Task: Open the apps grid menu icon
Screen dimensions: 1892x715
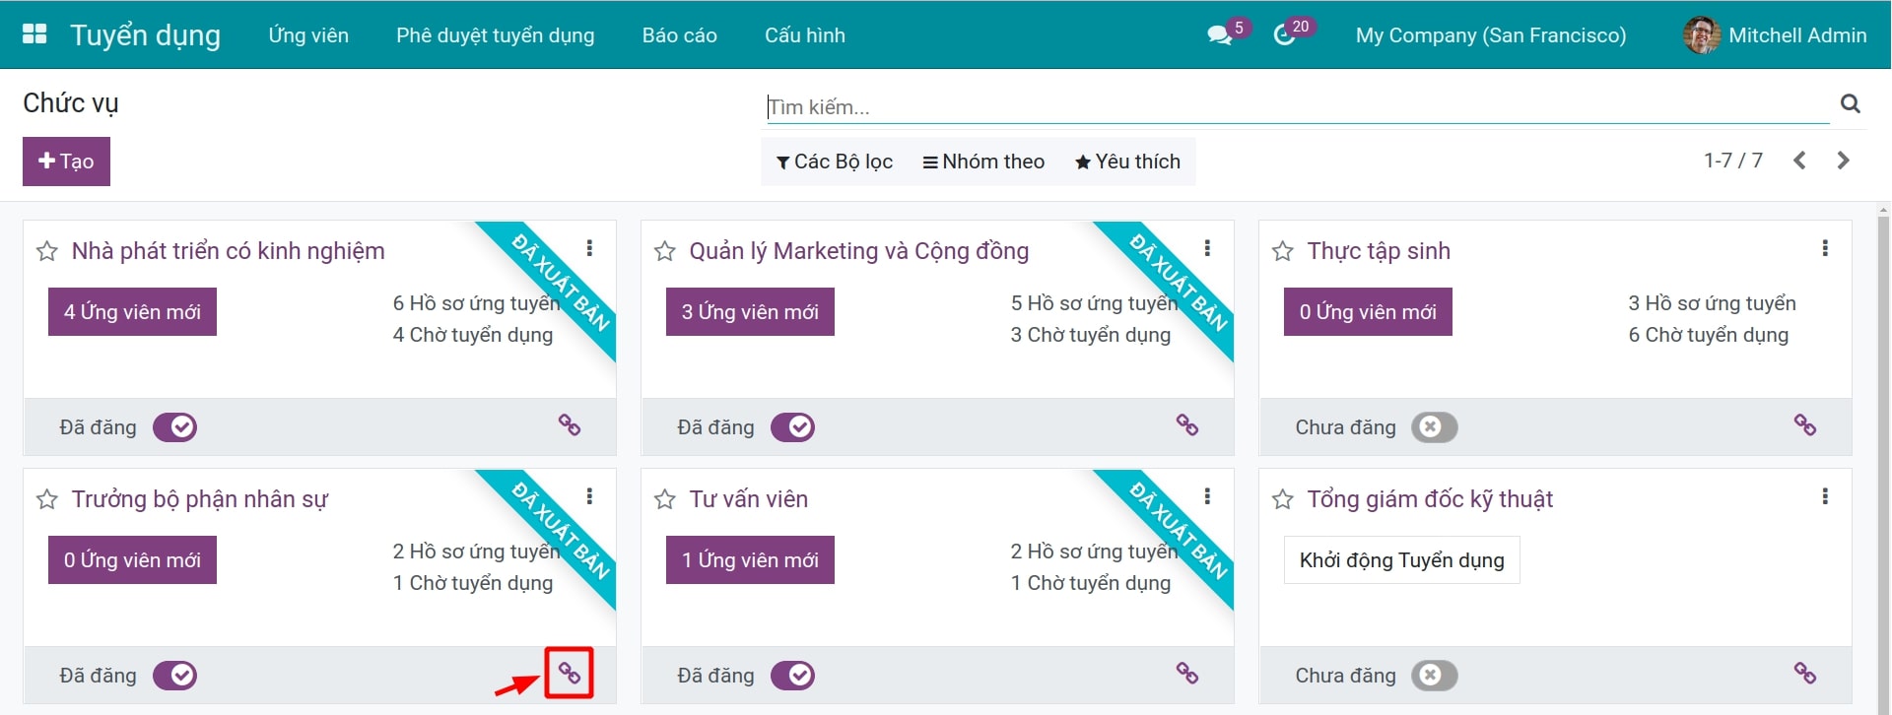Action: pos(34,34)
